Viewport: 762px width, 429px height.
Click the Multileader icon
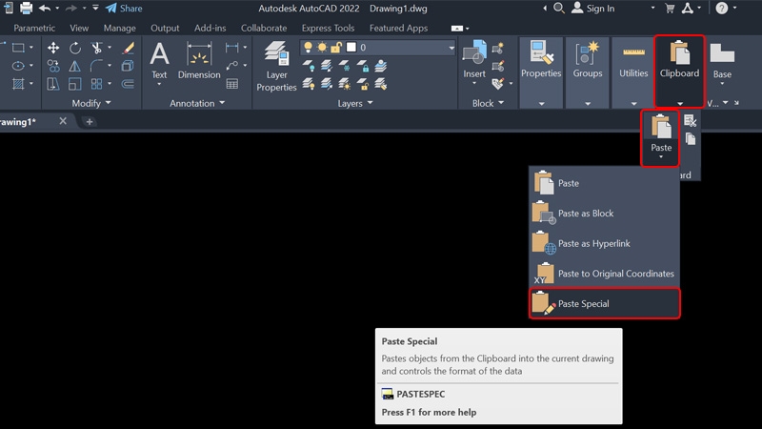pos(231,65)
